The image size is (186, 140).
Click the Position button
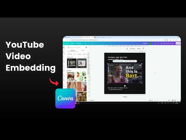[x=139, y=48]
